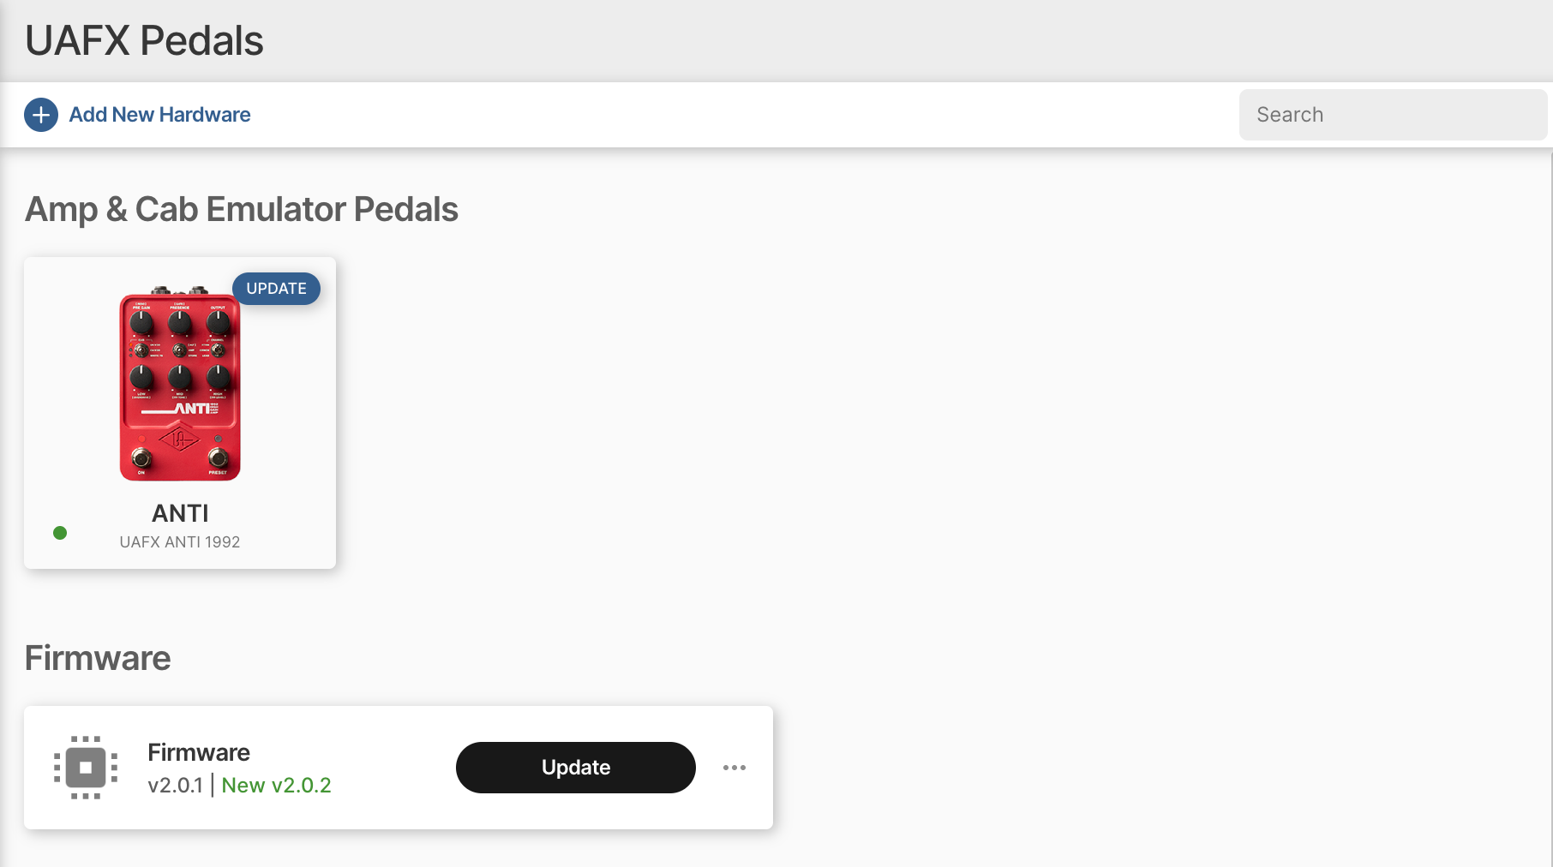Click the Amp & Cab Emulator Pedals heading
The height and width of the screenshot is (867, 1553).
[242, 208]
